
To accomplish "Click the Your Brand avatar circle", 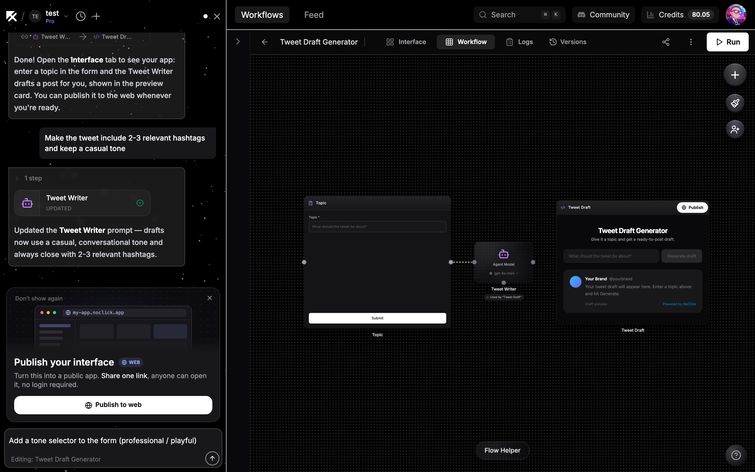I will point(575,282).
